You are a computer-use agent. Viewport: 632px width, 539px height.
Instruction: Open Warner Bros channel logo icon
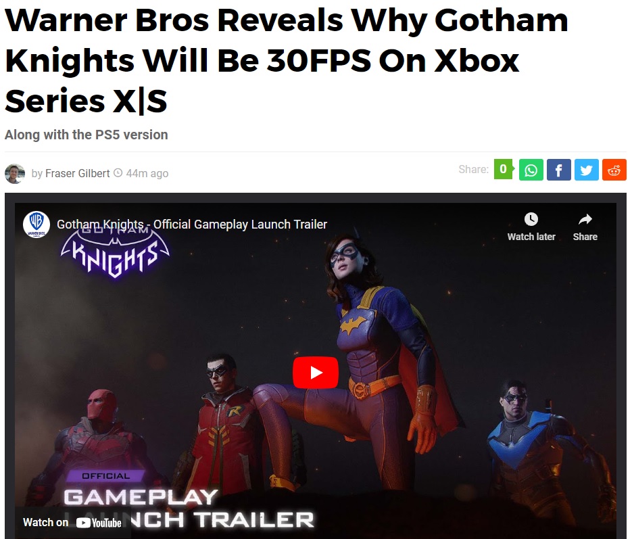pos(37,224)
